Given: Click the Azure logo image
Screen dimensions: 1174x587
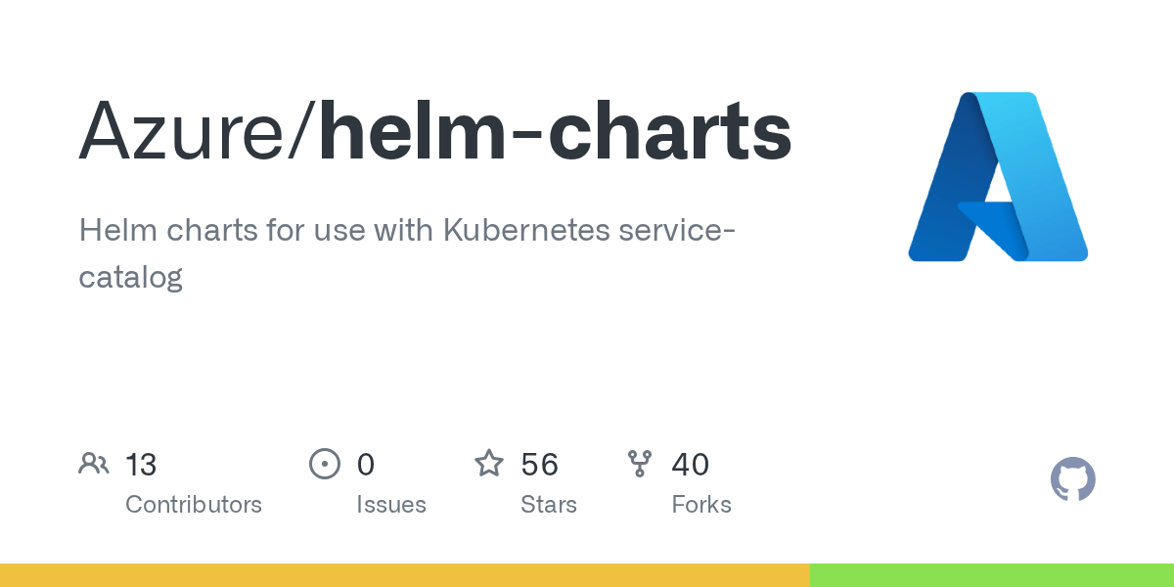Looking at the screenshot, I should (998, 176).
